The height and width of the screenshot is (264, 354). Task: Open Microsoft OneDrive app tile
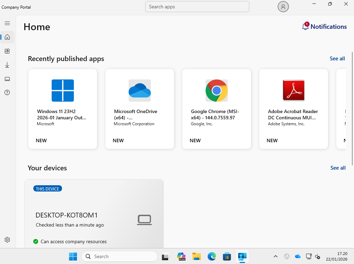tap(140, 109)
